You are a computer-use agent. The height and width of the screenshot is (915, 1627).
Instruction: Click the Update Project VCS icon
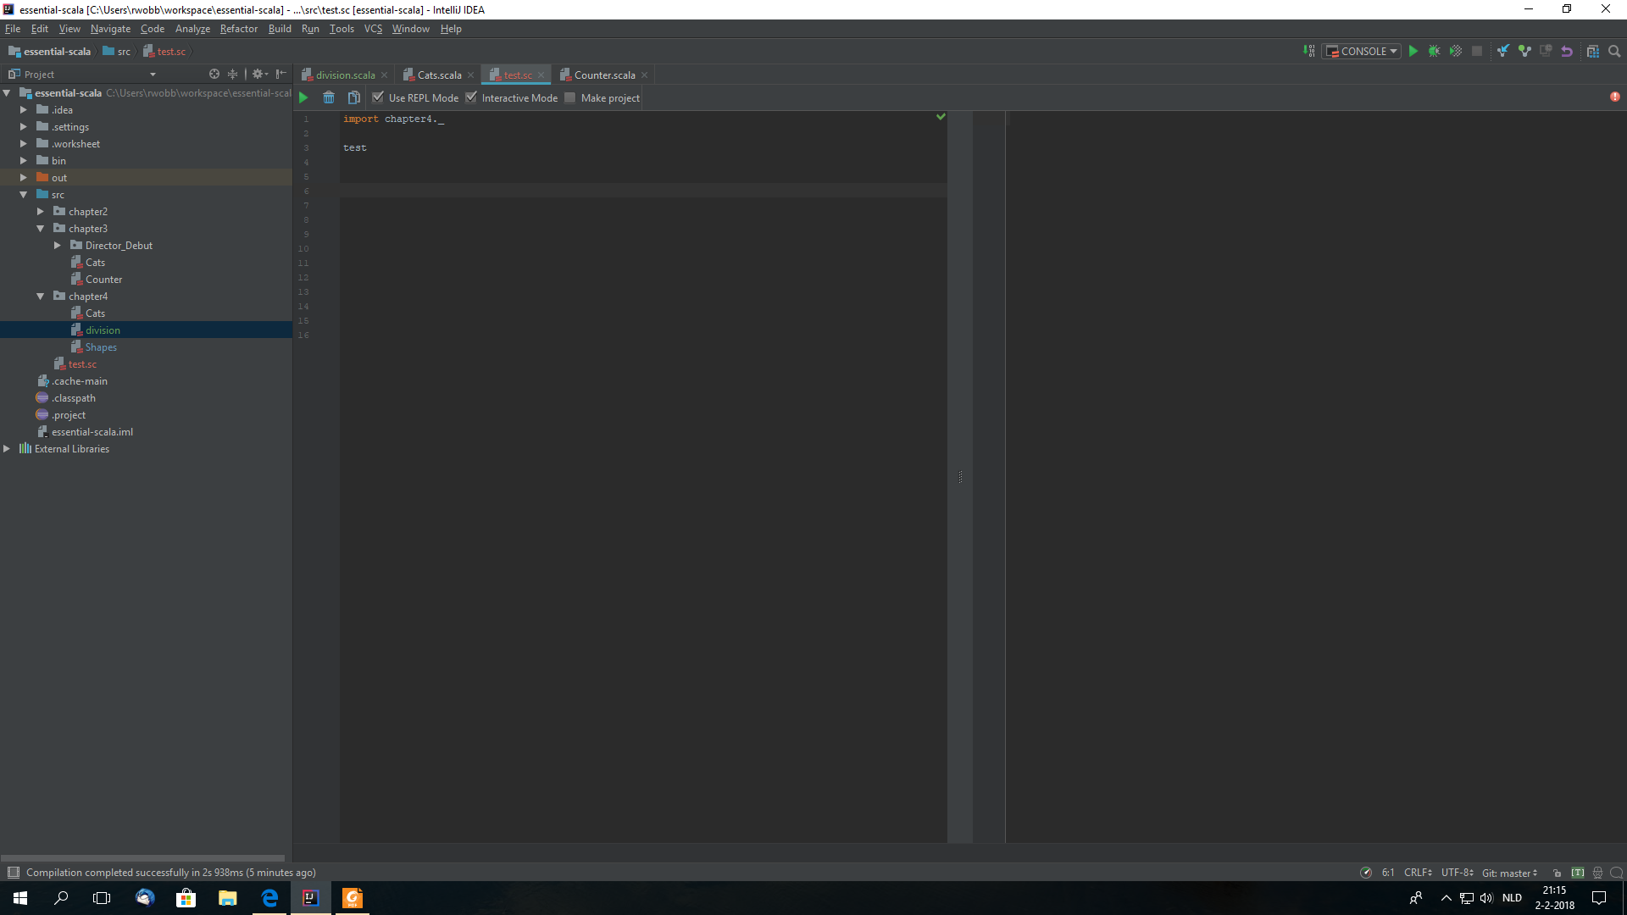click(1502, 51)
